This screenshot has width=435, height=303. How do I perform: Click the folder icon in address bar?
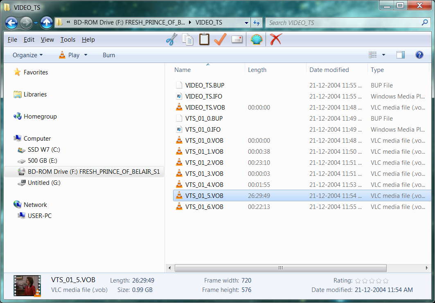tap(59, 22)
